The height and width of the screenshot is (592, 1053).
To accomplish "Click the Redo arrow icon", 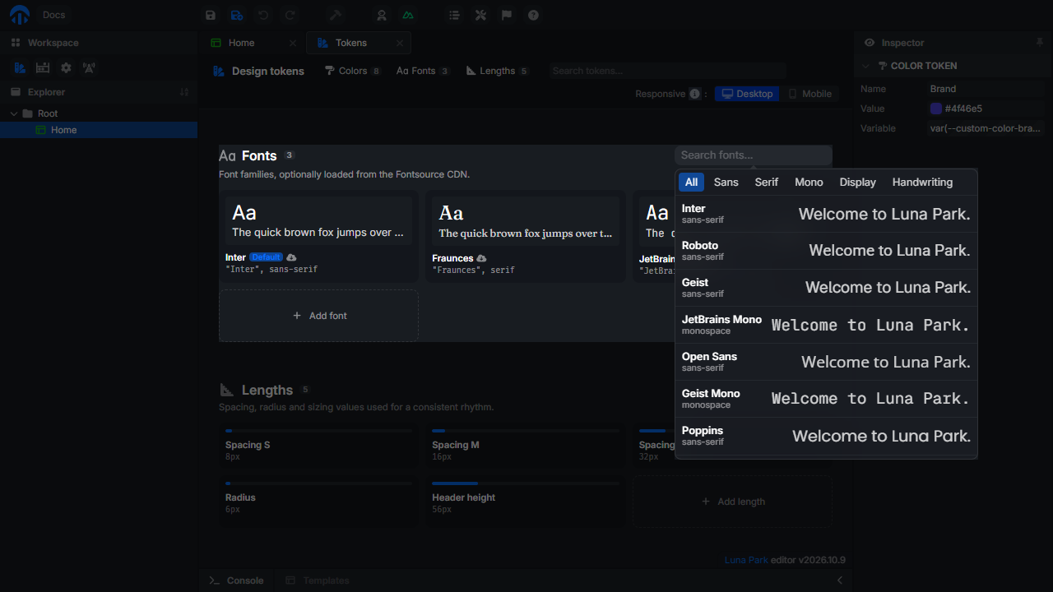I will click(290, 15).
